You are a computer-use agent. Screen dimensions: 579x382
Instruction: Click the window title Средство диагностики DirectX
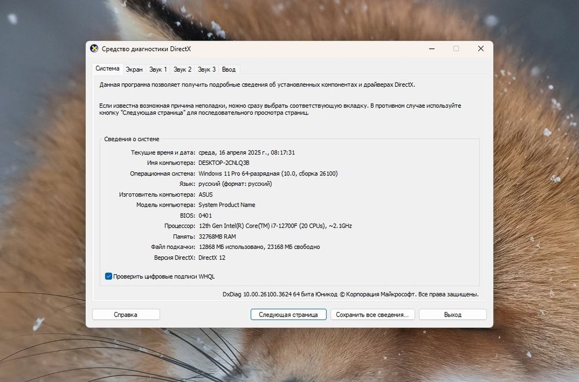[x=146, y=49]
